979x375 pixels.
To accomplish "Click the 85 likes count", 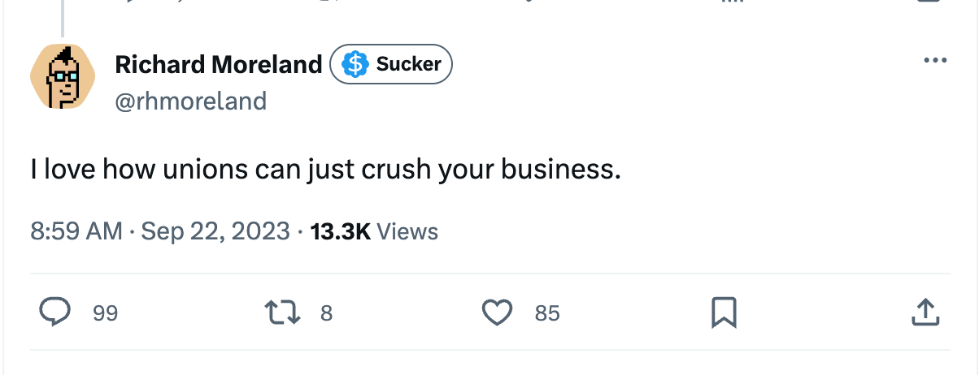I will coord(547,313).
